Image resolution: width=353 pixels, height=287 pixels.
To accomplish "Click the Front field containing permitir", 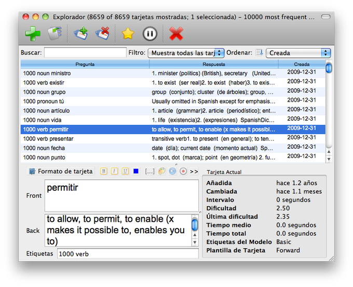I will point(121,195).
